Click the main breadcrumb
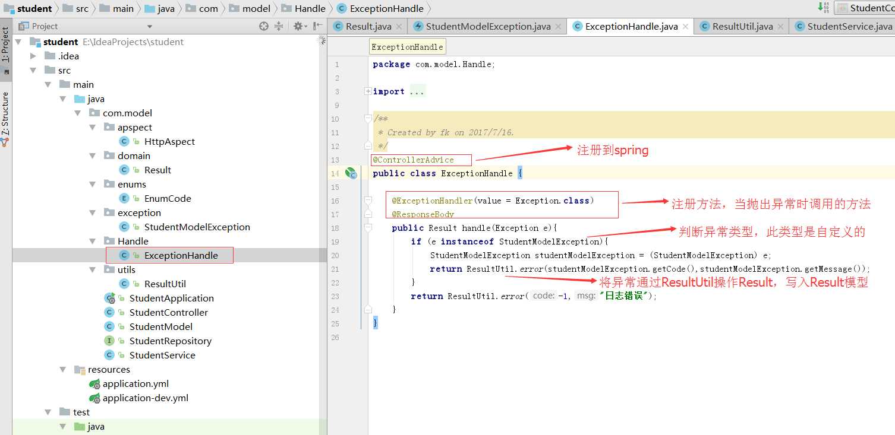895x435 pixels. click(x=116, y=8)
